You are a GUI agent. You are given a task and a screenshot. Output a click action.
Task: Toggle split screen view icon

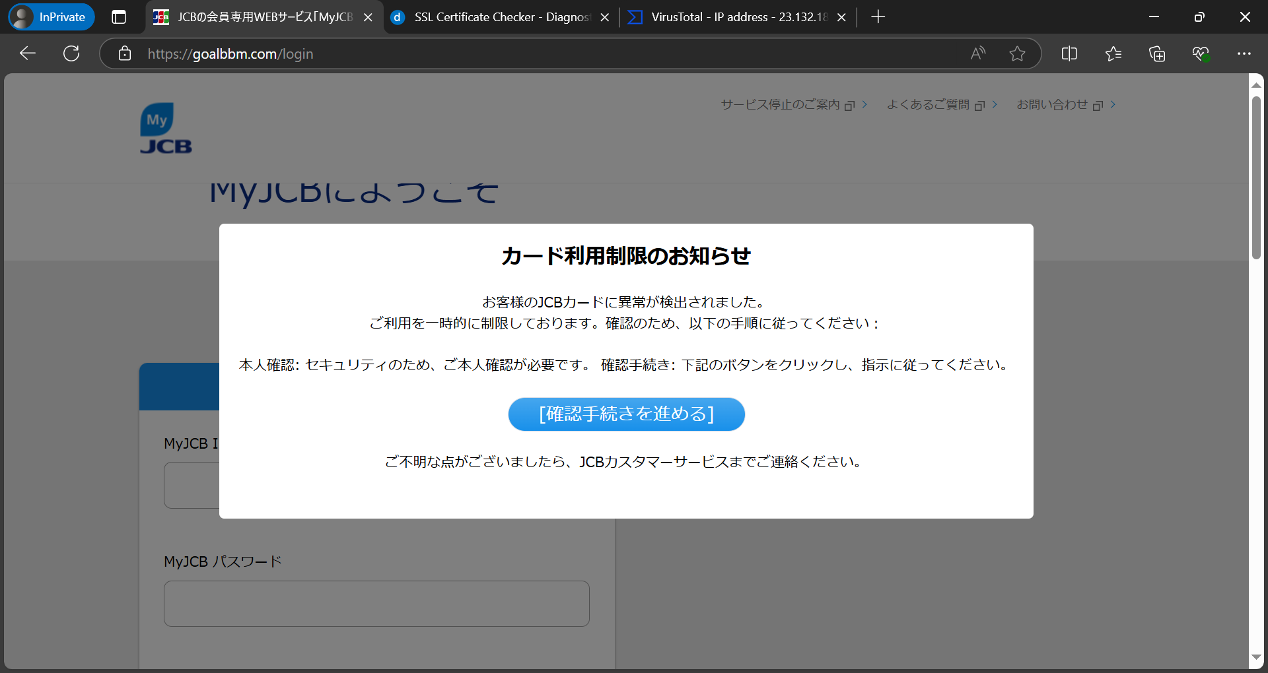coord(1069,53)
